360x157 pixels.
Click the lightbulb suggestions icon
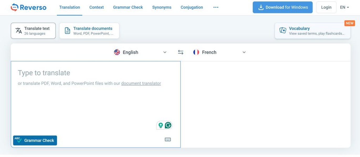[x=161, y=125]
